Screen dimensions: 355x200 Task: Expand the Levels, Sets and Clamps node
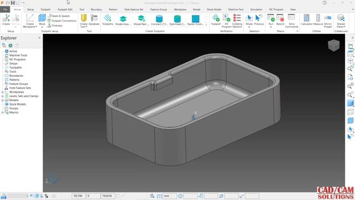point(2,96)
